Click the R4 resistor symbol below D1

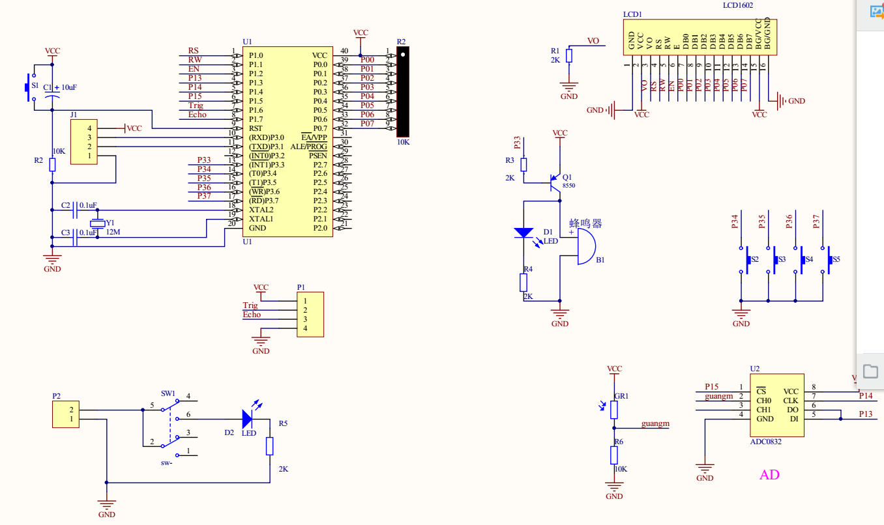click(x=523, y=282)
